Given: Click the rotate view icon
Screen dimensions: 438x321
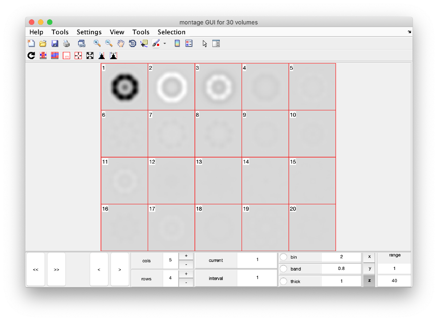Looking at the screenshot, I should click(x=132, y=43).
